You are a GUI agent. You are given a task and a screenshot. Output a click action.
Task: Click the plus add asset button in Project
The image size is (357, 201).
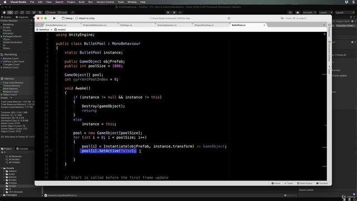[x=2, y=152]
